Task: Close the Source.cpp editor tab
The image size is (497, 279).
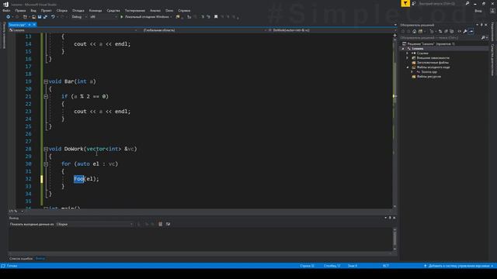Action: (34, 25)
